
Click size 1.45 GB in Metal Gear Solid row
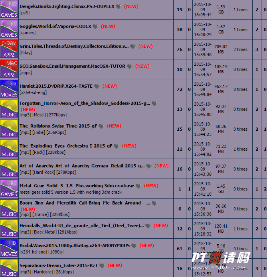pyautogui.click(x=221, y=189)
